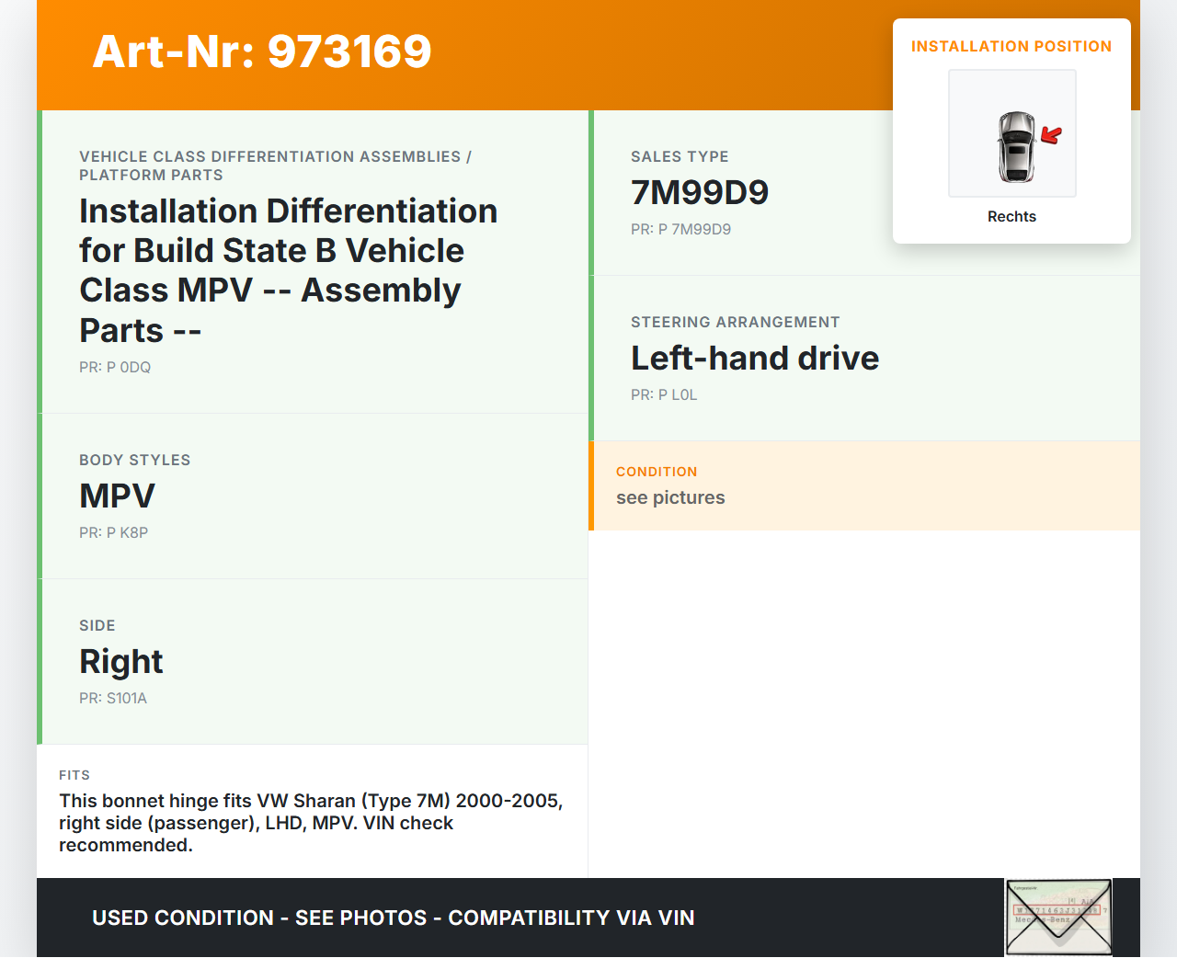Click the 'PR: S101A' code
The width and height of the screenshot is (1177, 958).
[x=113, y=698]
